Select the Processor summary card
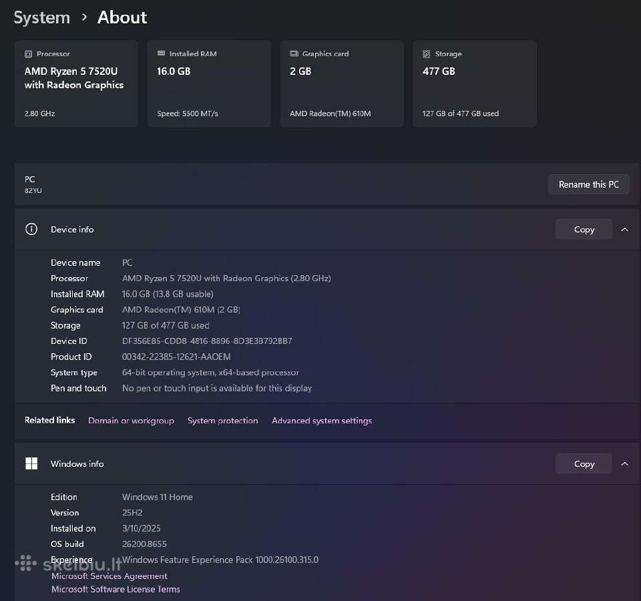The width and height of the screenshot is (641, 601). (x=76, y=84)
